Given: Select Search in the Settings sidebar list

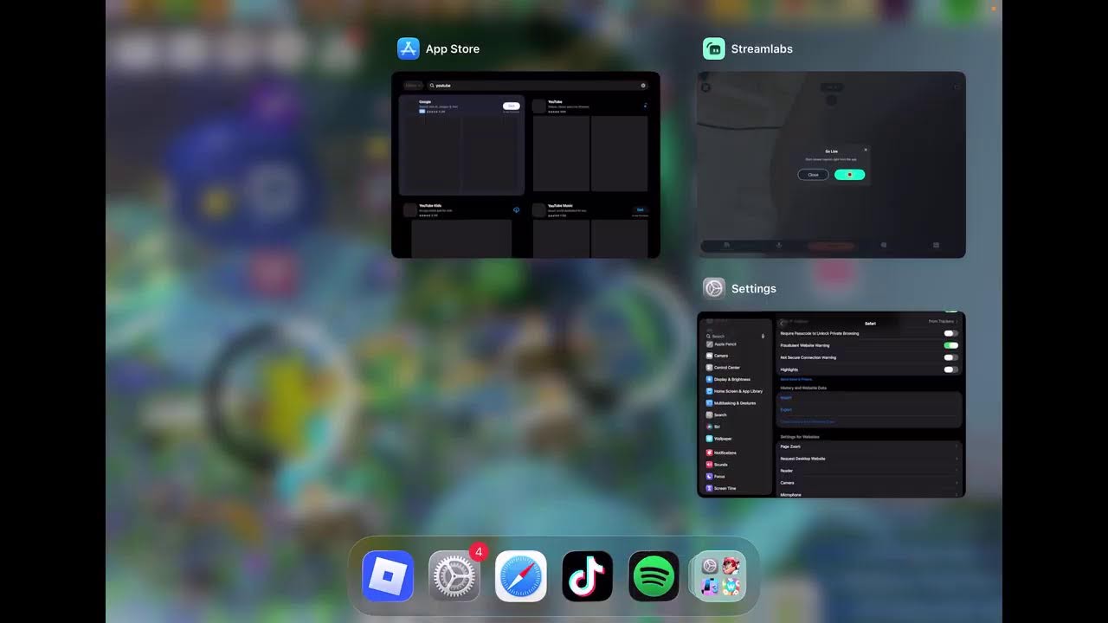Looking at the screenshot, I should tap(736, 415).
